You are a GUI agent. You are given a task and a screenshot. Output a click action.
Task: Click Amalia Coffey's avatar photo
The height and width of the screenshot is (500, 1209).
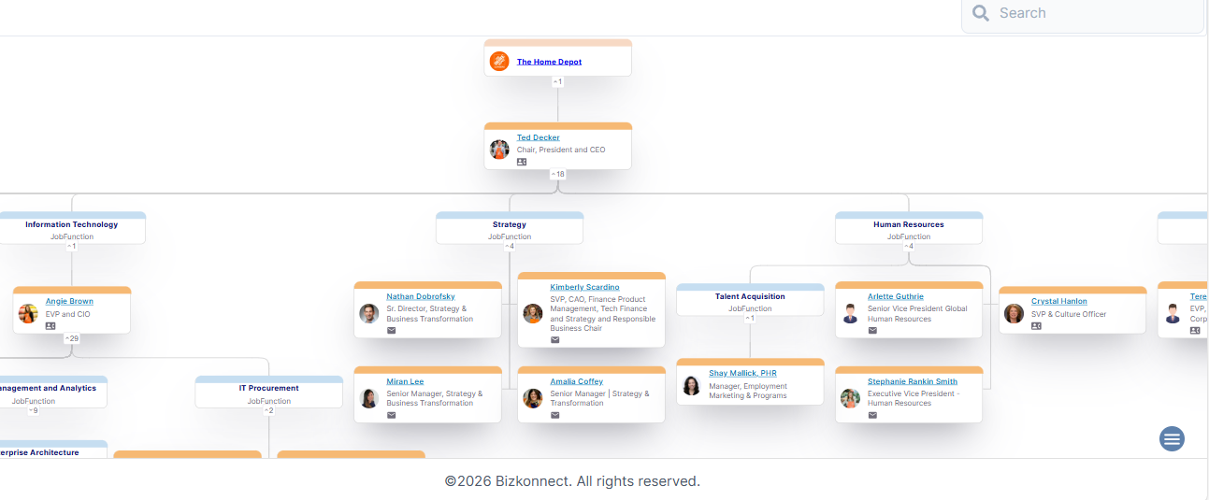click(x=533, y=398)
